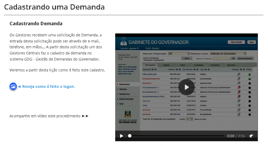Click 'Encaminhamento de Ofício' row in preview
Image resolution: width=268 pixels, height=146 pixels.
197,97
